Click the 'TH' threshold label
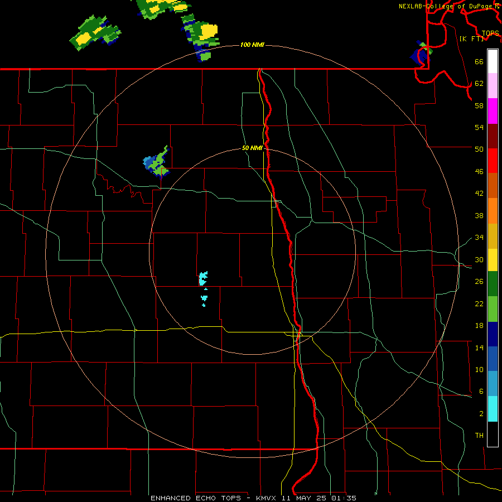502x502 pixels. tap(479, 436)
